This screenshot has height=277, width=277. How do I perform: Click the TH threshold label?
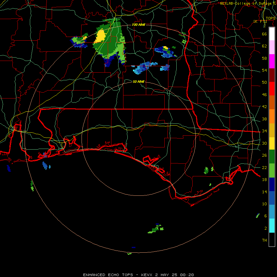click(264, 240)
